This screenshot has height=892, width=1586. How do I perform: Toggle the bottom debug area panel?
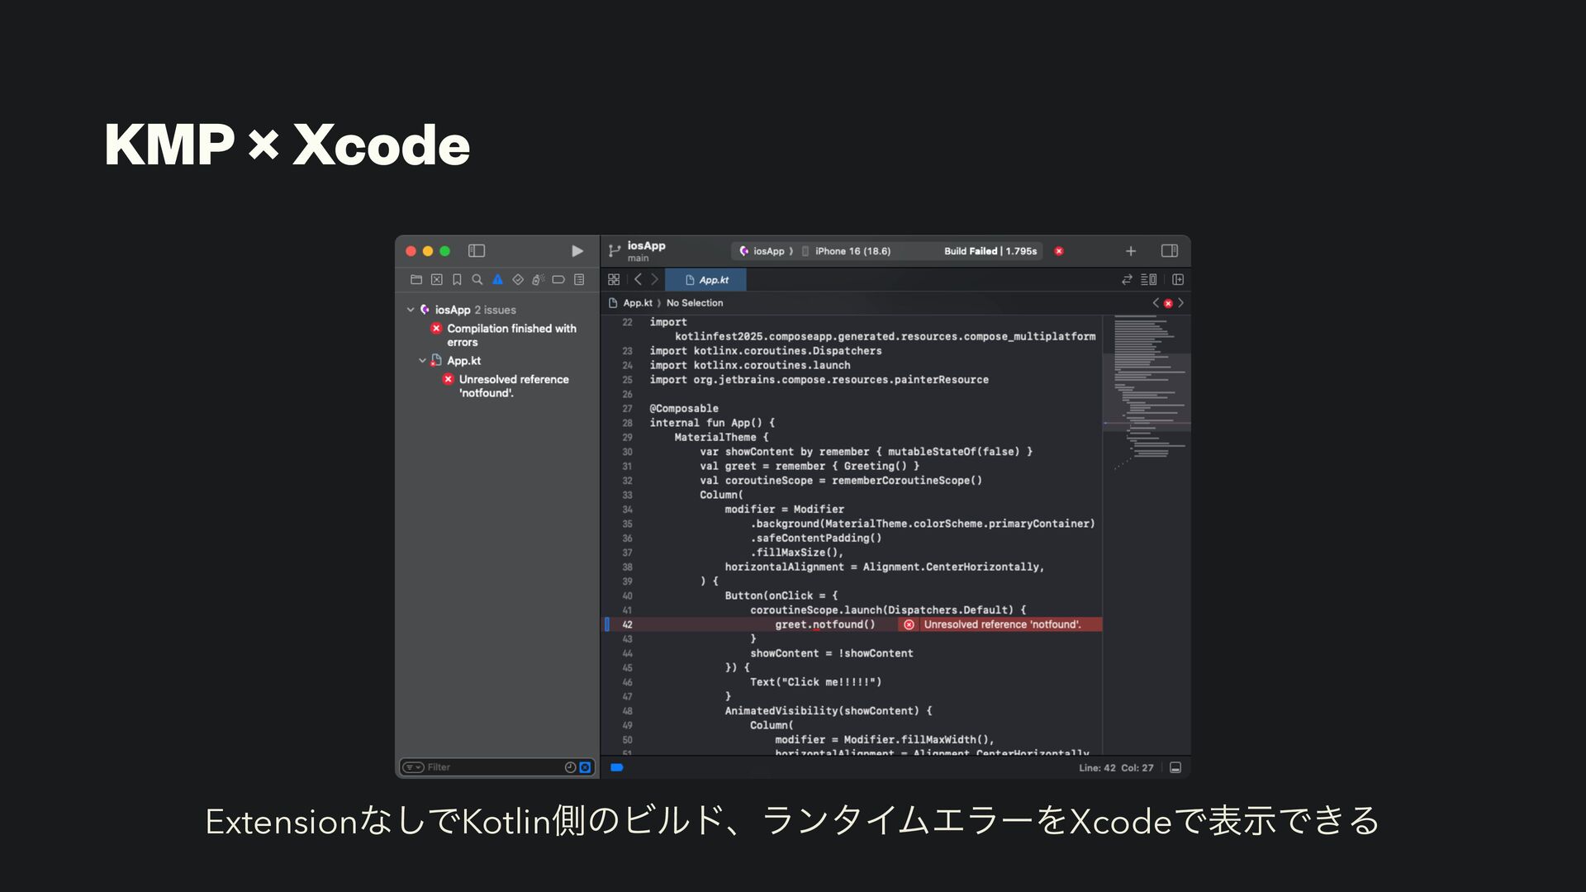tap(1175, 768)
